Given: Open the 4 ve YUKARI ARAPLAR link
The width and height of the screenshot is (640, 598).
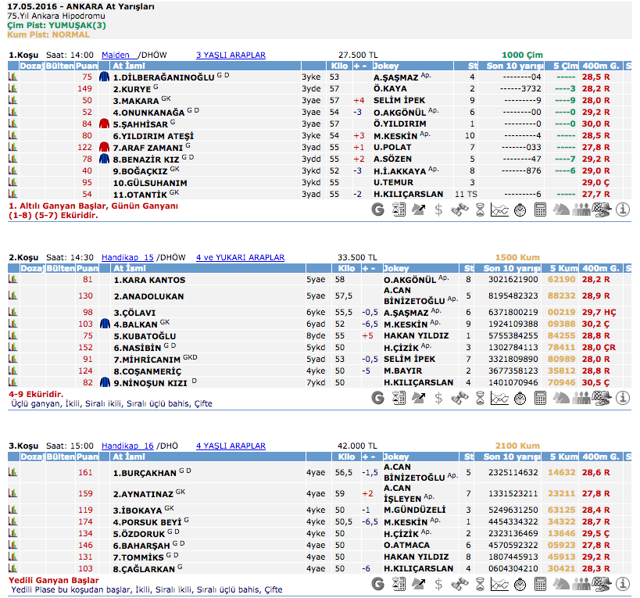Looking at the screenshot, I should [x=240, y=257].
